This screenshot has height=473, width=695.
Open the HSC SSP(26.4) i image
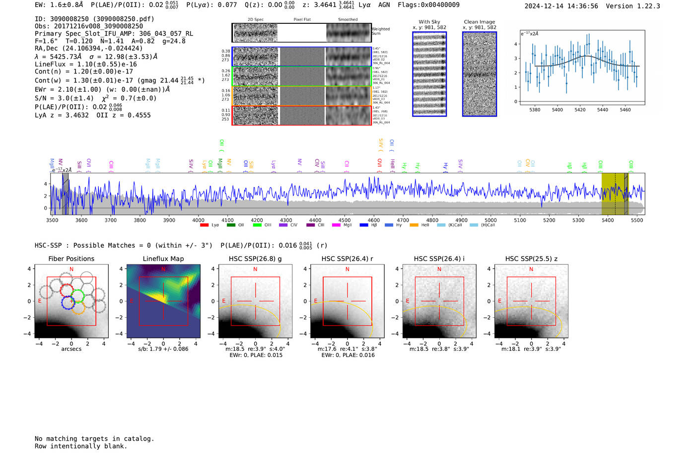[x=439, y=301]
